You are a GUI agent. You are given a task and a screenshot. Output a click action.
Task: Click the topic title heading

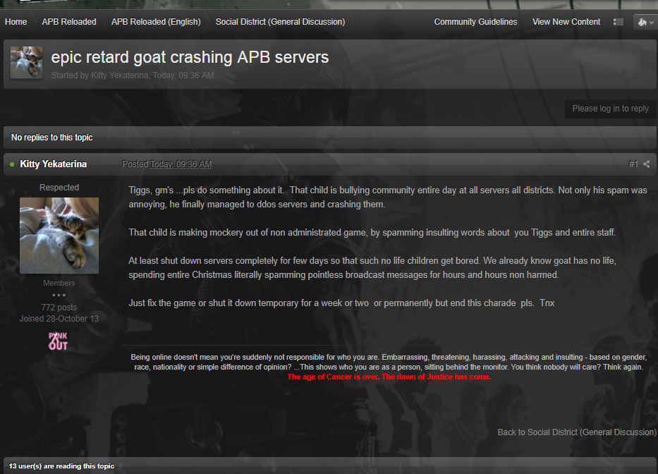coord(190,57)
